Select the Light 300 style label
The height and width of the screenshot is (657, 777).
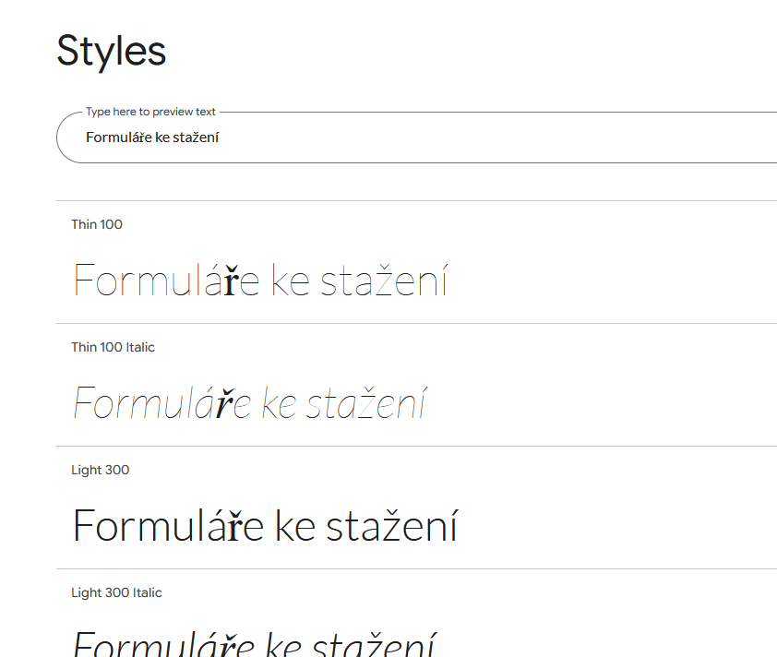point(100,470)
